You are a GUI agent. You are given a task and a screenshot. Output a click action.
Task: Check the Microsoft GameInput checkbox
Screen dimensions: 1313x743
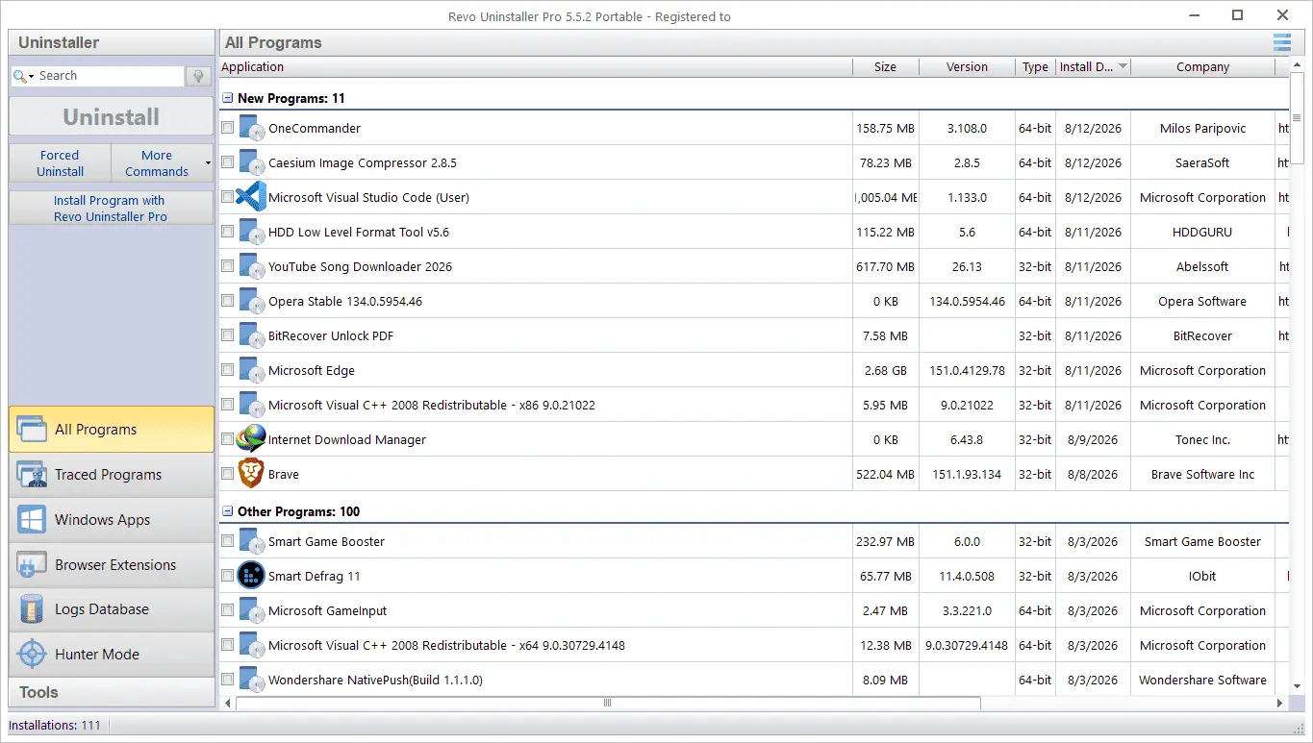click(x=227, y=610)
